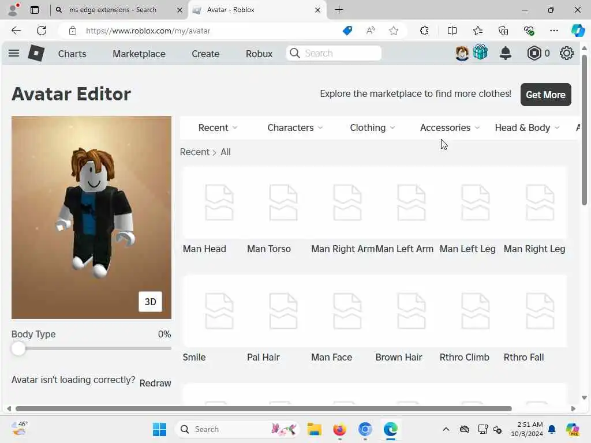This screenshot has height=443, width=591.
Task: Expand the Accessories category dropdown
Action: [x=450, y=127]
